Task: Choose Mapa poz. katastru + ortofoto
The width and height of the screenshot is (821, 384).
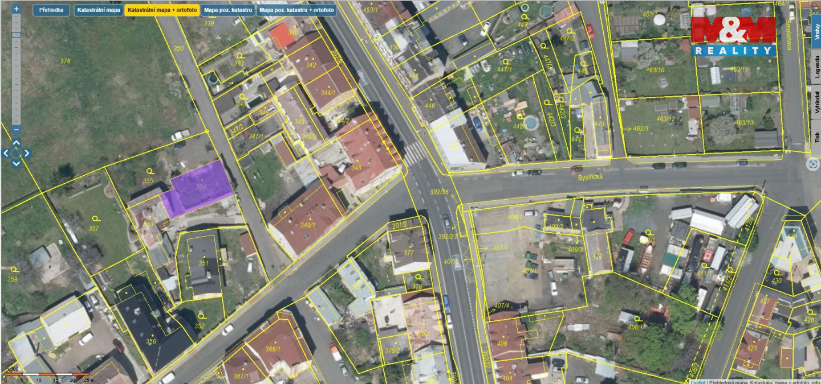Action: [x=296, y=10]
